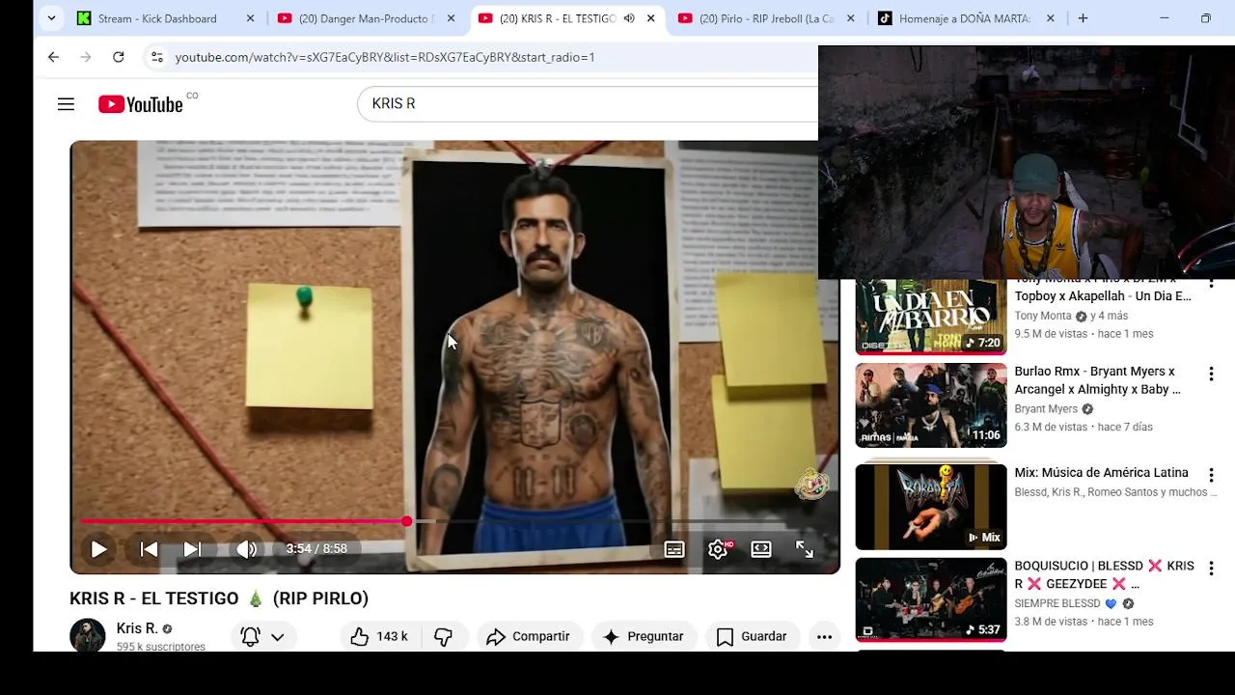
Task: Open a new browser tab
Action: [1083, 18]
